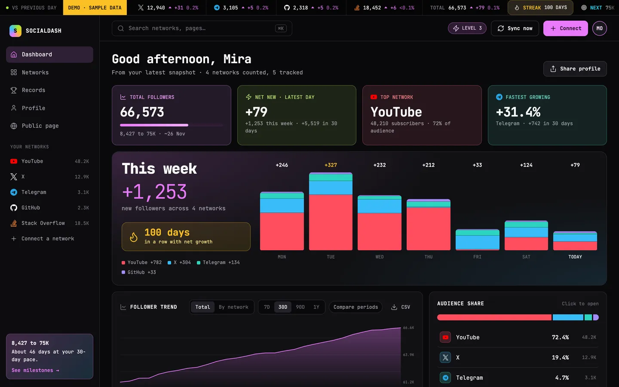
Task: Click the 100 days streak card
Action: pyautogui.click(x=186, y=236)
